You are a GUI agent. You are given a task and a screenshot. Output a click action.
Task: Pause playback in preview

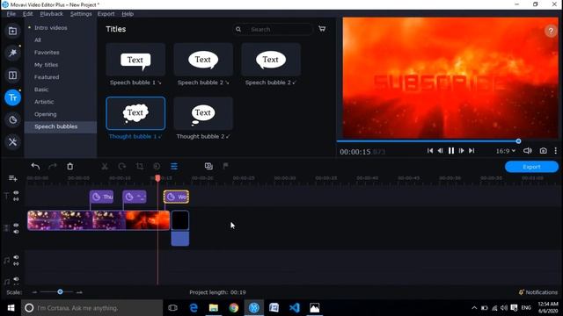click(451, 151)
